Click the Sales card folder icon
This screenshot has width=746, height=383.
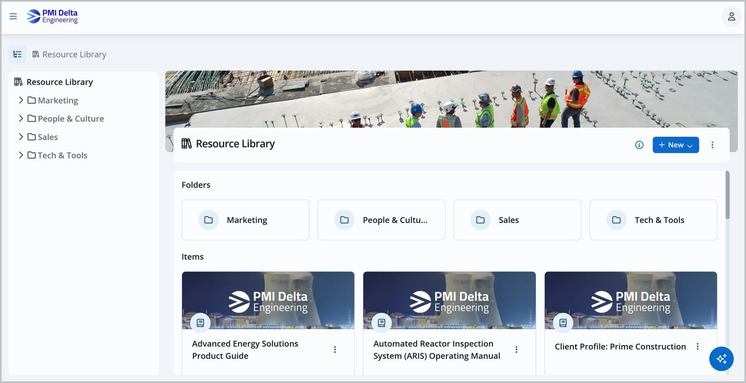(x=480, y=220)
